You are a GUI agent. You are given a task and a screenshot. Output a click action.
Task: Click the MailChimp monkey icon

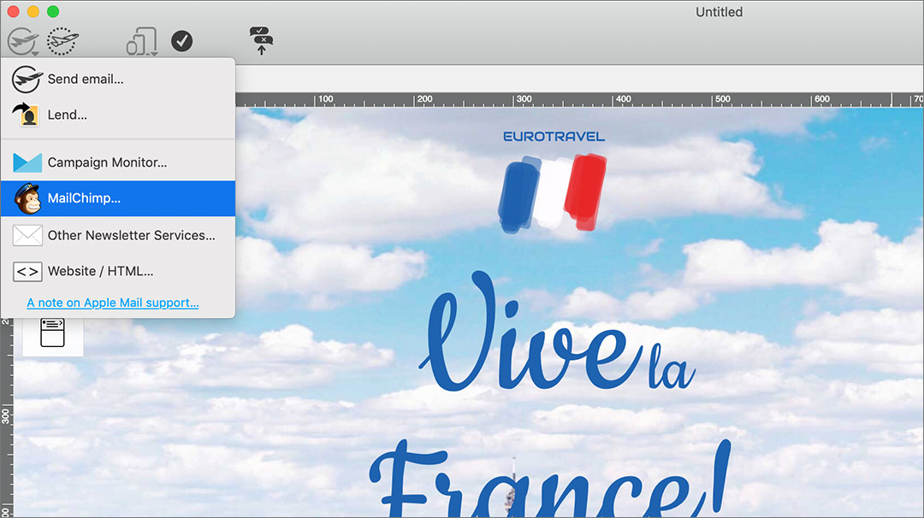27,198
